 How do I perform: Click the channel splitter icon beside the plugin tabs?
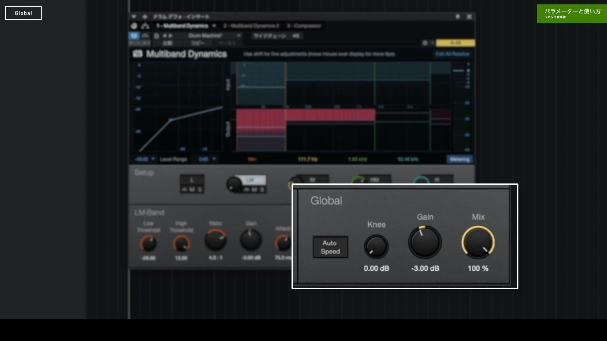point(145,26)
